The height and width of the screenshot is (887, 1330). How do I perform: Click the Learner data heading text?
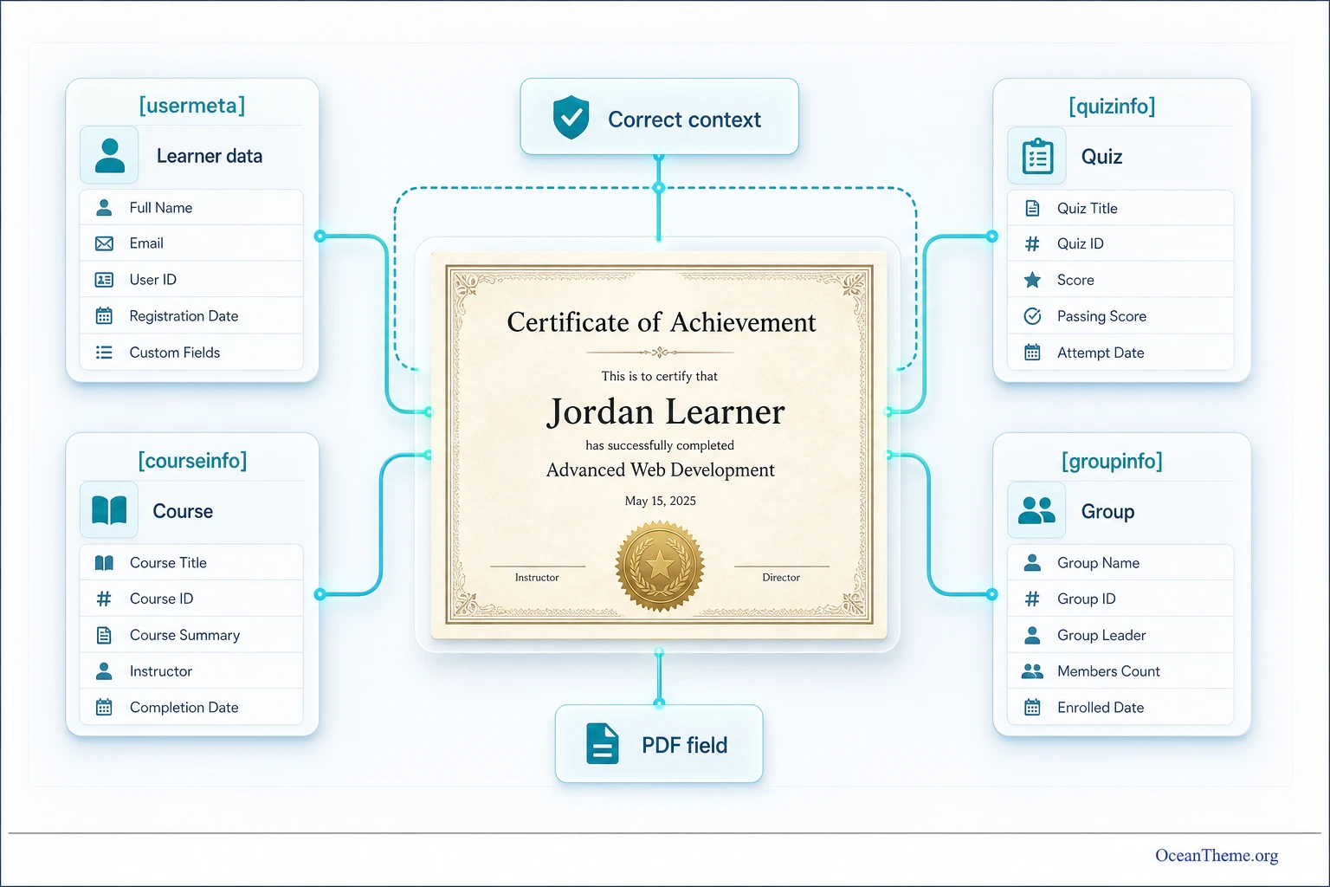click(210, 156)
